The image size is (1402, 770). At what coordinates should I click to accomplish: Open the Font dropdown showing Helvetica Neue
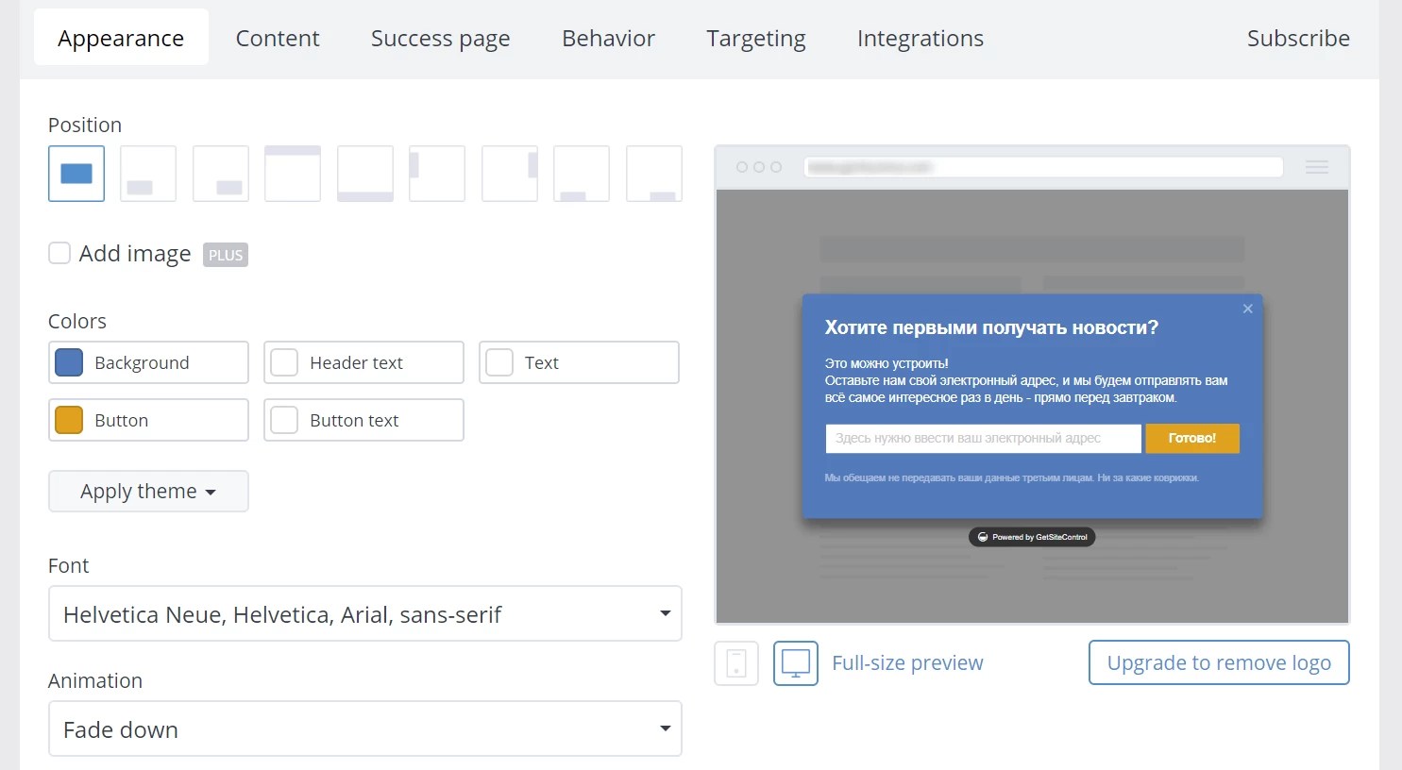coord(365,613)
